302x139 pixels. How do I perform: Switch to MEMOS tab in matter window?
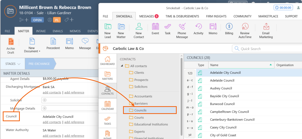coord(75,31)
